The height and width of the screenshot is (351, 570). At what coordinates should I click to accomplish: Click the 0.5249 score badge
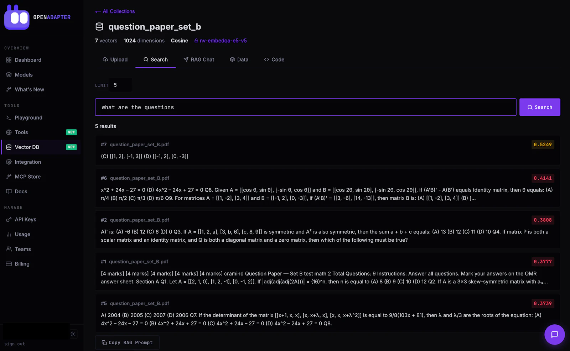click(543, 145)
